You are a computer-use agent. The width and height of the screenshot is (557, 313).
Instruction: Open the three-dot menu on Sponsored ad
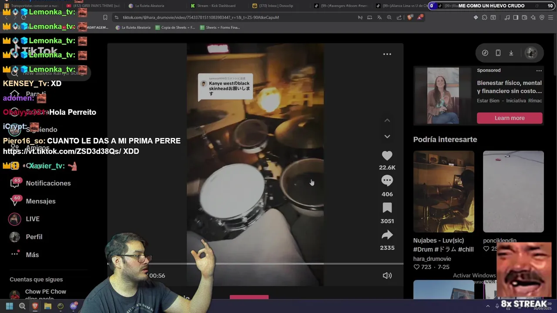click(x=539, y=70)
